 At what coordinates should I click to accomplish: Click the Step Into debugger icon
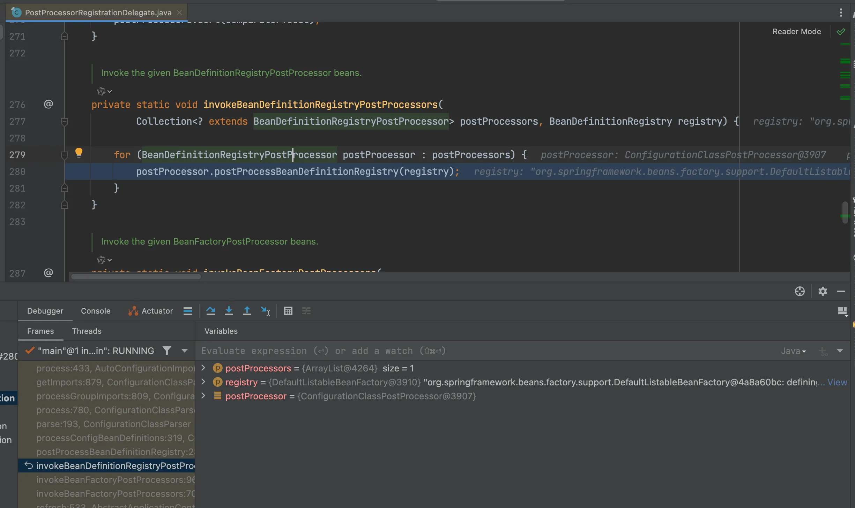229,310
